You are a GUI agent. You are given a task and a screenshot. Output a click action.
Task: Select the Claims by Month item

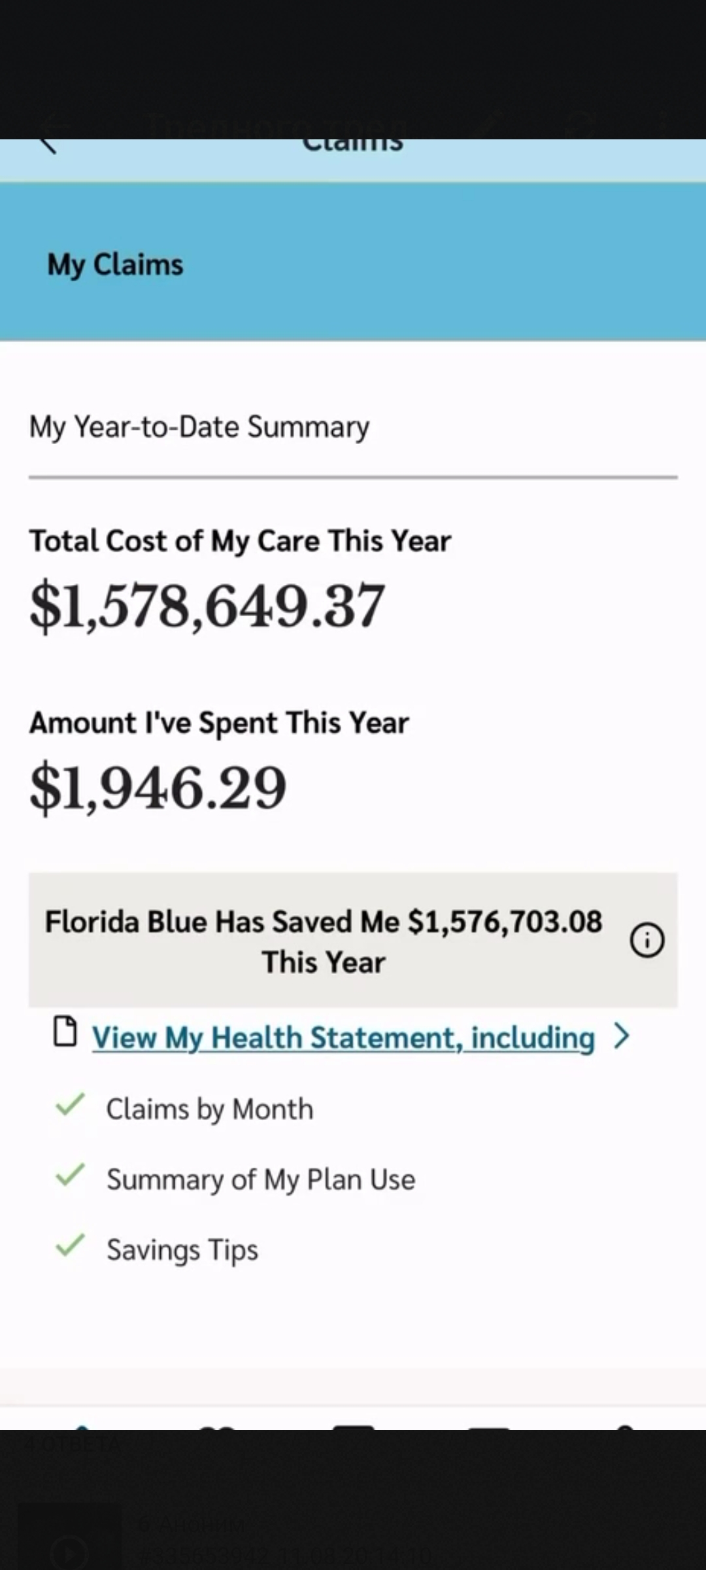point(210,1109)
